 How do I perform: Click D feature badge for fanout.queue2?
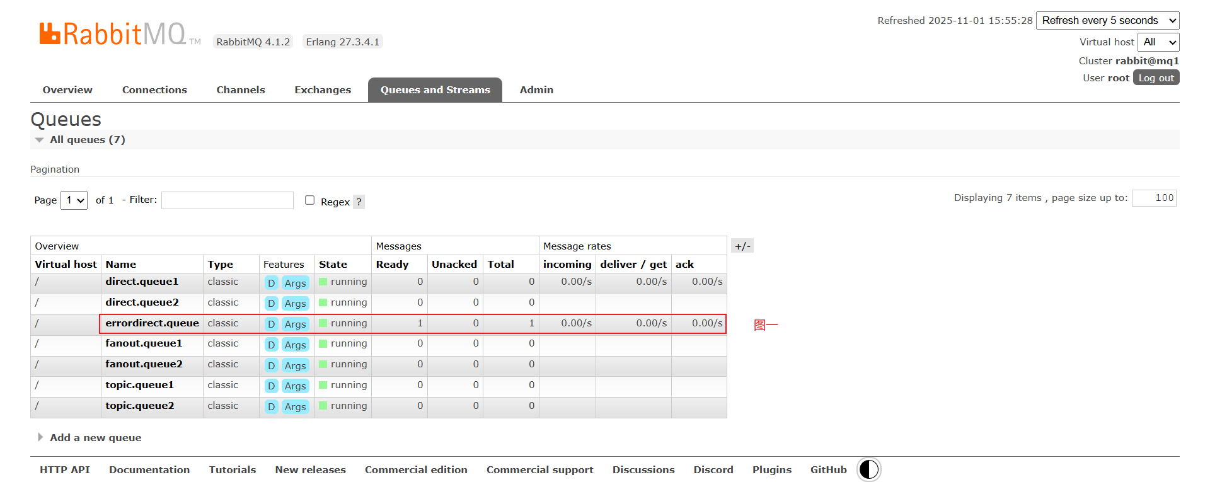271,365
